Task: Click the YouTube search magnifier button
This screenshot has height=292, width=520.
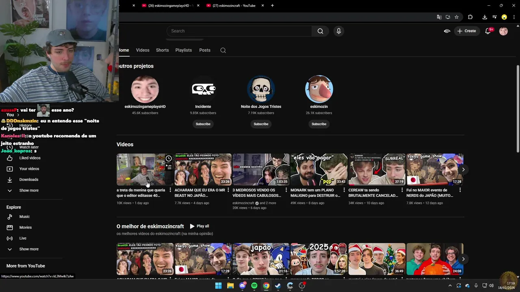Action: pos(320,31)
